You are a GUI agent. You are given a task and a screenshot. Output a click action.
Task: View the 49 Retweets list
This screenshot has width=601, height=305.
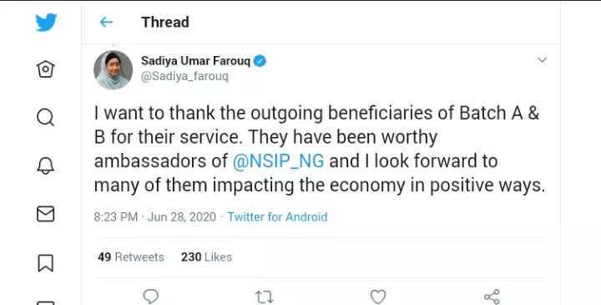click(x=131, y=257)
